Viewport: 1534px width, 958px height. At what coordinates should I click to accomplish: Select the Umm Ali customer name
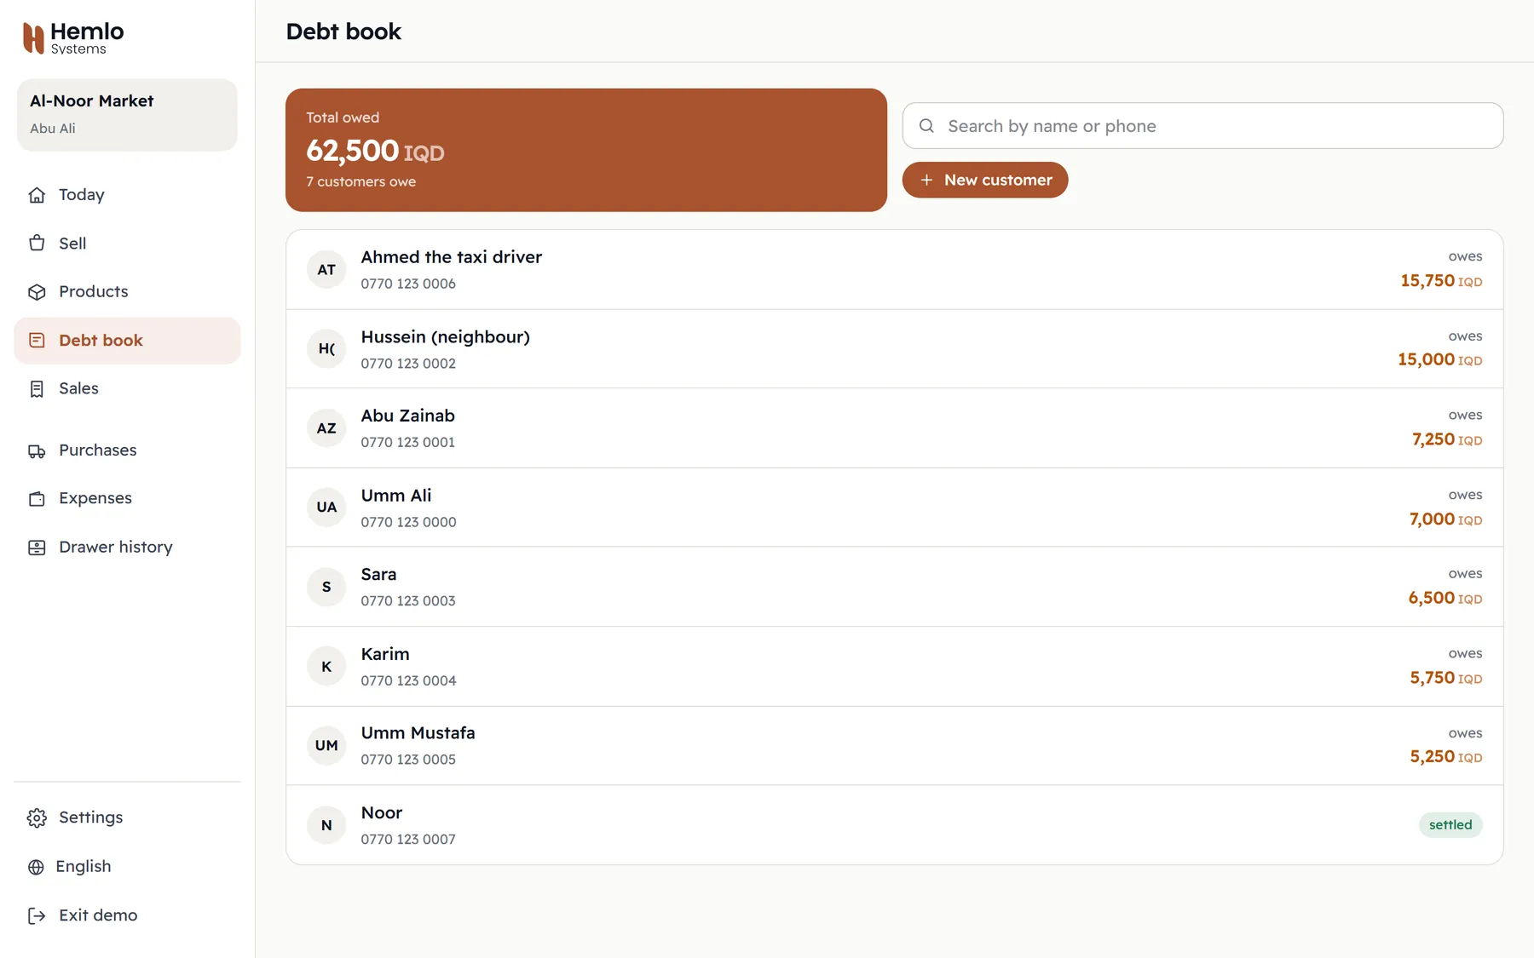click(x=395, y=496)
